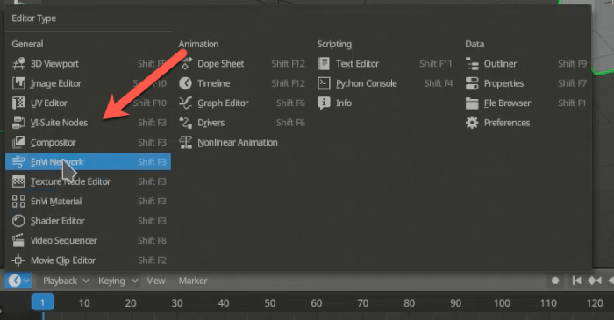This screenshot has height=320, width=614.
Task: Expand the Playback dropdown
Action: (x=66, y=281)
